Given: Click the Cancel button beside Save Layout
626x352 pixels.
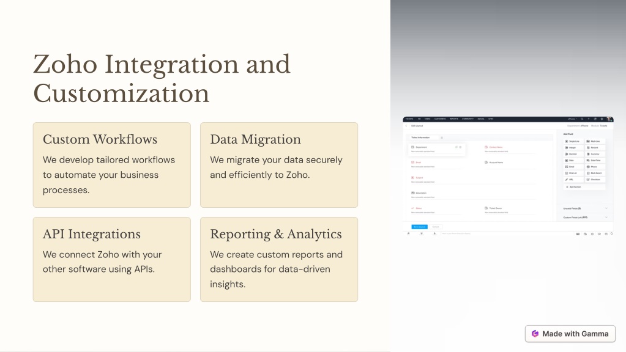Looking at the screenshot, I should pyautogui.click(x=436, y=227).
